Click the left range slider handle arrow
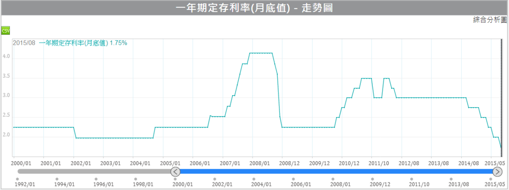 [x=175, y=172]
